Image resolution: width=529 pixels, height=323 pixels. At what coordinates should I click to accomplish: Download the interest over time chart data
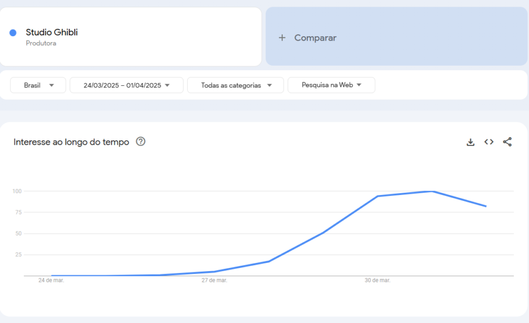point(471,142)
